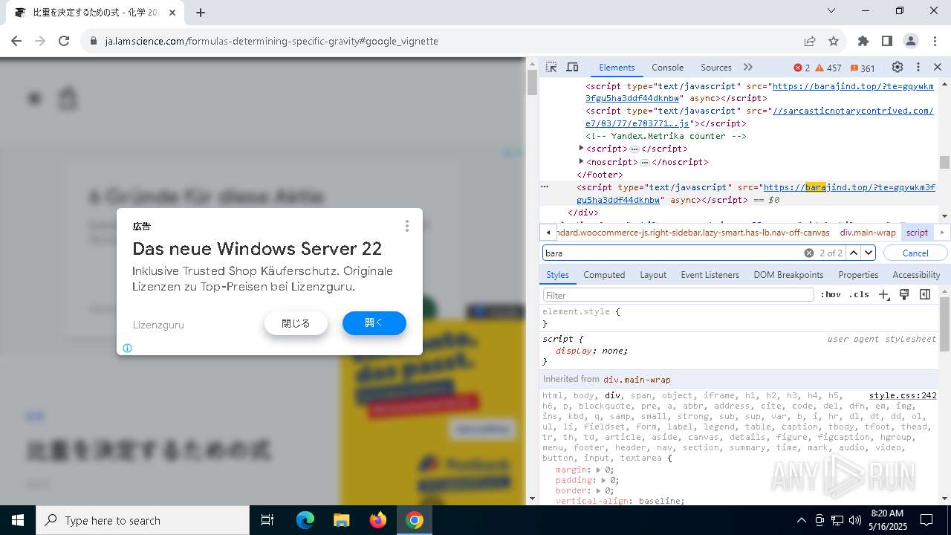Open style.css:242 source link
The height and width of the screenshot is (535, 951).
903,396
